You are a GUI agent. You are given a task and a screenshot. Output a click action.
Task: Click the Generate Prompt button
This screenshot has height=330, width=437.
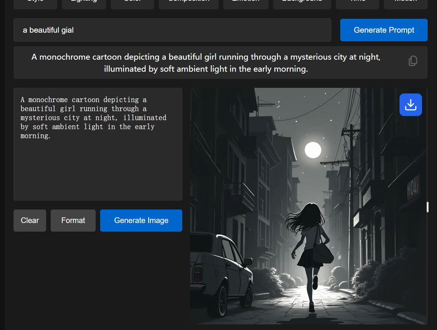click(x=384, y=30)
